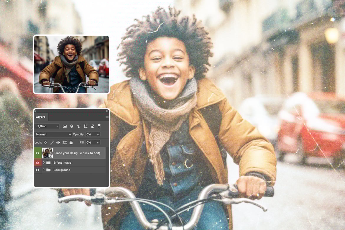Collapse the Layers panel with double arrows
Screen dimensions: 345x230
[107, 111]
